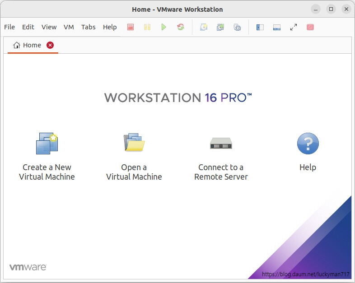The width and height of the screenshot is (355, 283).
Task: Minimize the VMware Workstation window
Action: point(316,9)
